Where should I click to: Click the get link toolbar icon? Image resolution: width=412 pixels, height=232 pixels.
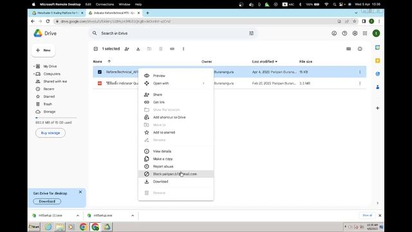click(172, 49)
